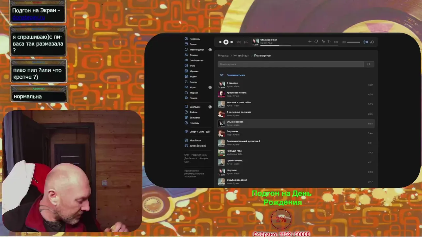Play the song Сентиментальный детектив-2

296,143
